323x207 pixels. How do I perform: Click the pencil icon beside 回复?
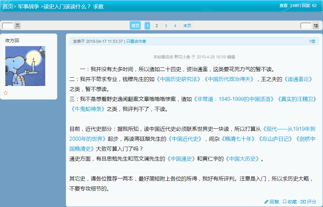[266, 202]
